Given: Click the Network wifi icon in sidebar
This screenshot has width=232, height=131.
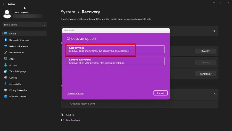Looking at the screenshot, I should click(x=6, y=46).
